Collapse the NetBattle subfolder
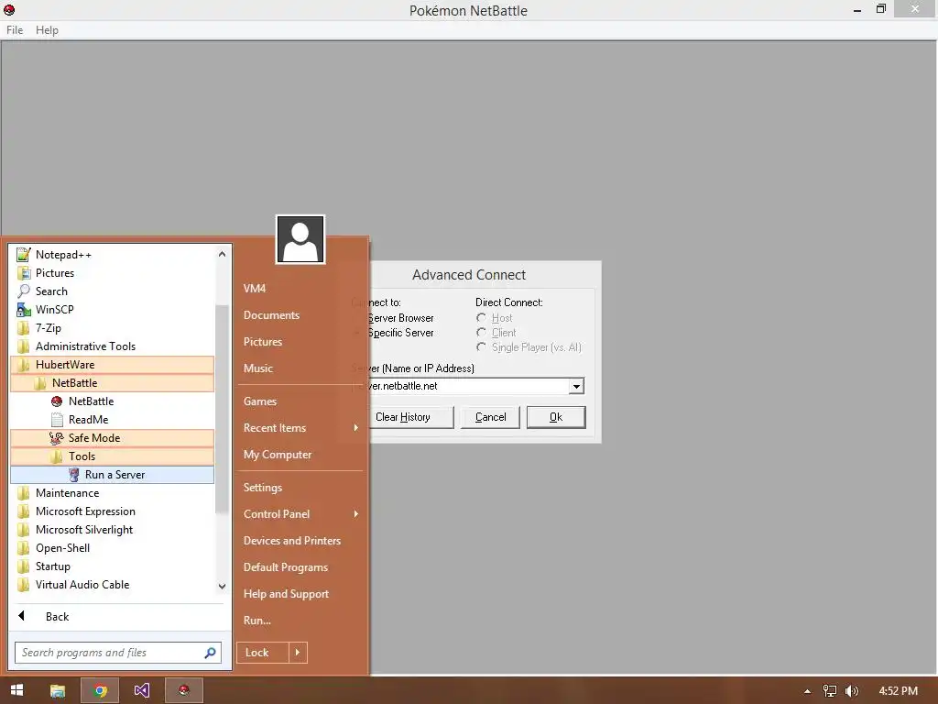The image size is (938, 704). (112, 383)
